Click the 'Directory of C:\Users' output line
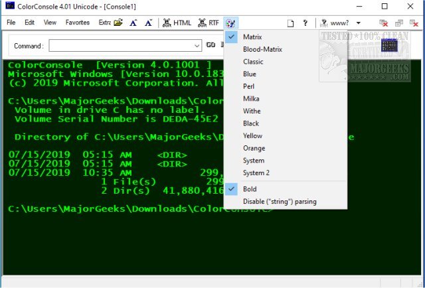 (119, 137)
